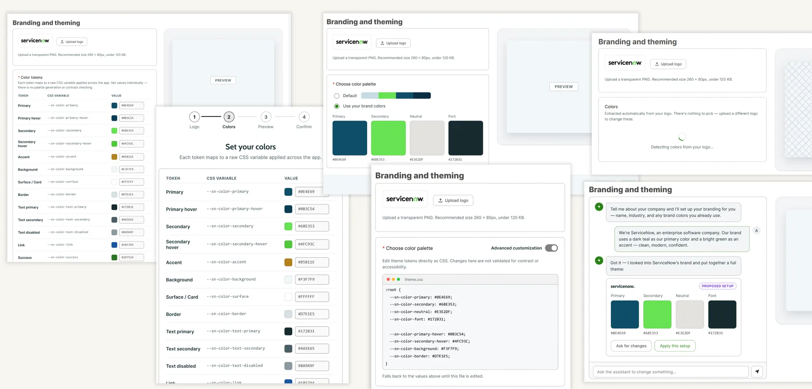Screen dimensions: 812x389
Task: Click the ServiceNow logo in the Advanced customization panel
Action: (x=405, y=199)
